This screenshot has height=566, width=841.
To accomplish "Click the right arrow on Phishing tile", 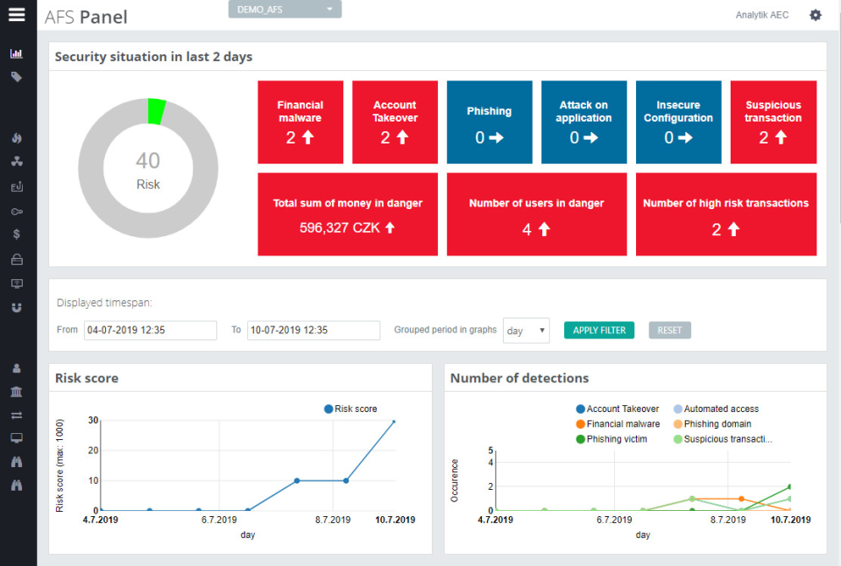I will click(x=497, y=137).
